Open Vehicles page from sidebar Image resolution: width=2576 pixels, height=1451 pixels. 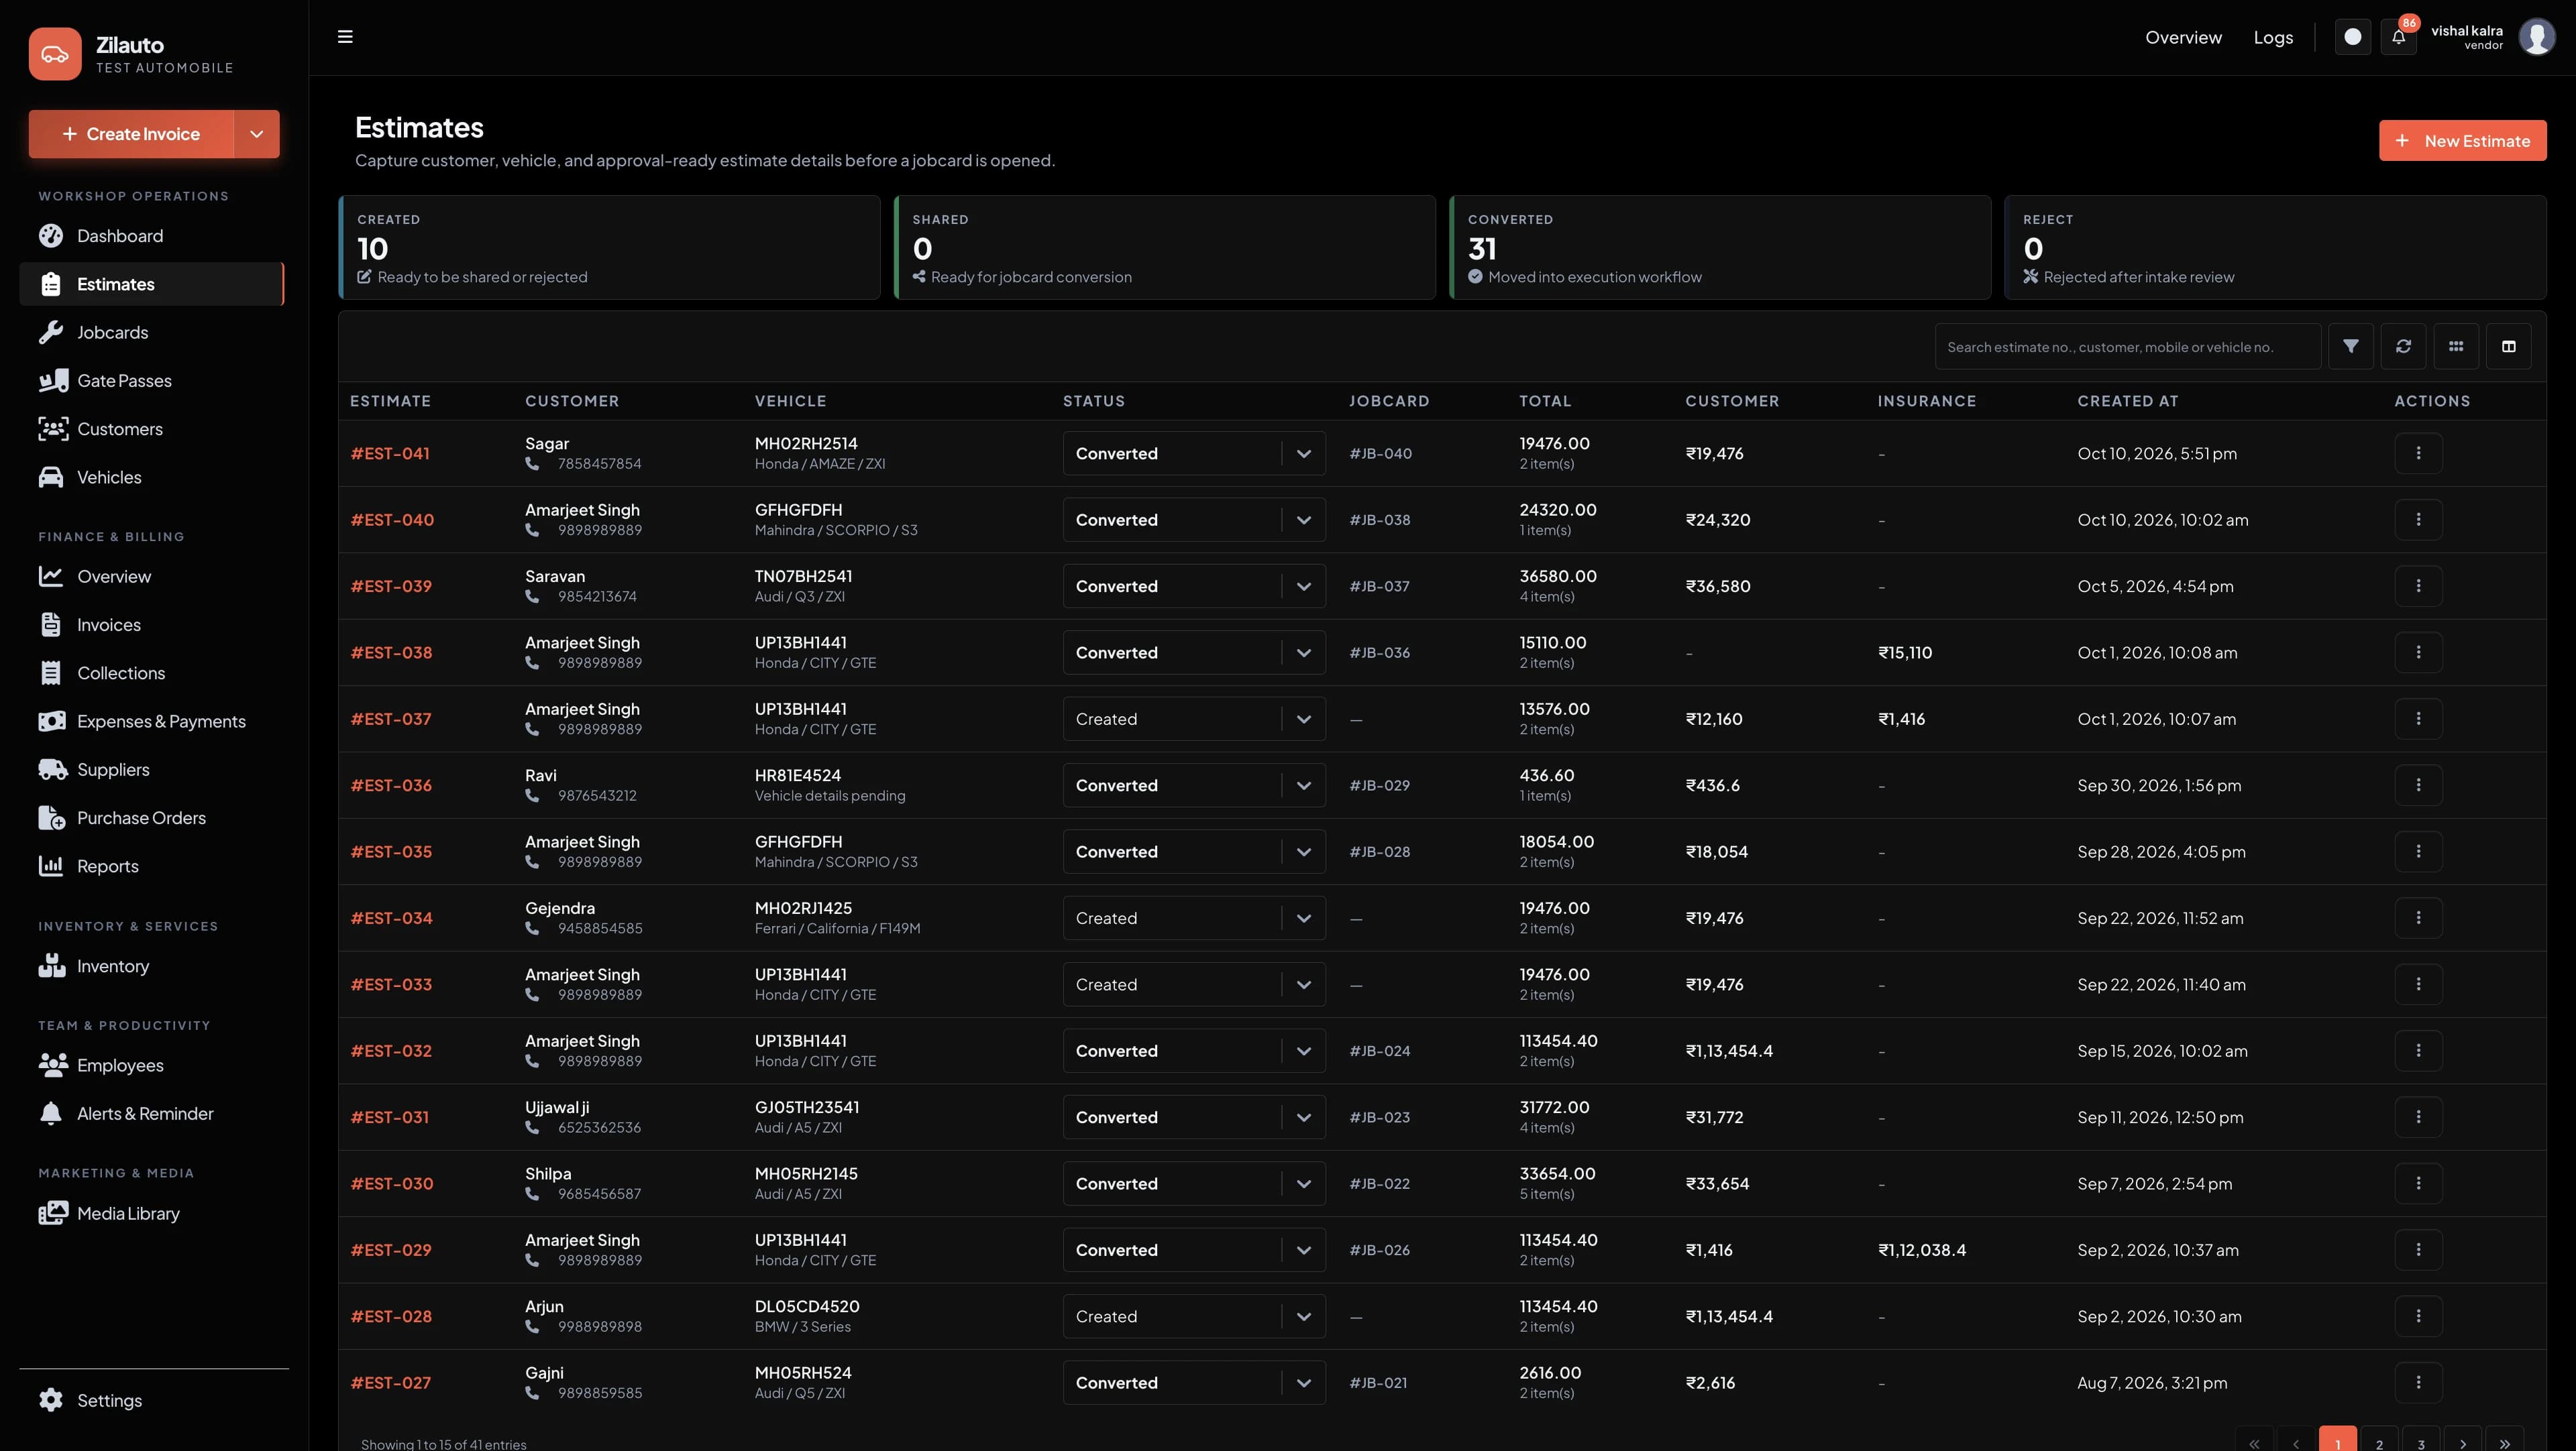(152, 477)
